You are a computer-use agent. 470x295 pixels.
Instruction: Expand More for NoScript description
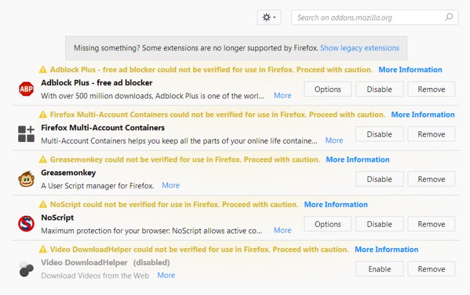[283, 230]
